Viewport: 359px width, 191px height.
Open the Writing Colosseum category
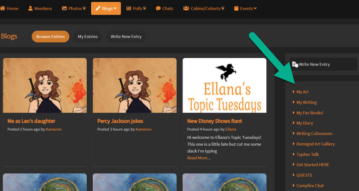pos(314,133)
